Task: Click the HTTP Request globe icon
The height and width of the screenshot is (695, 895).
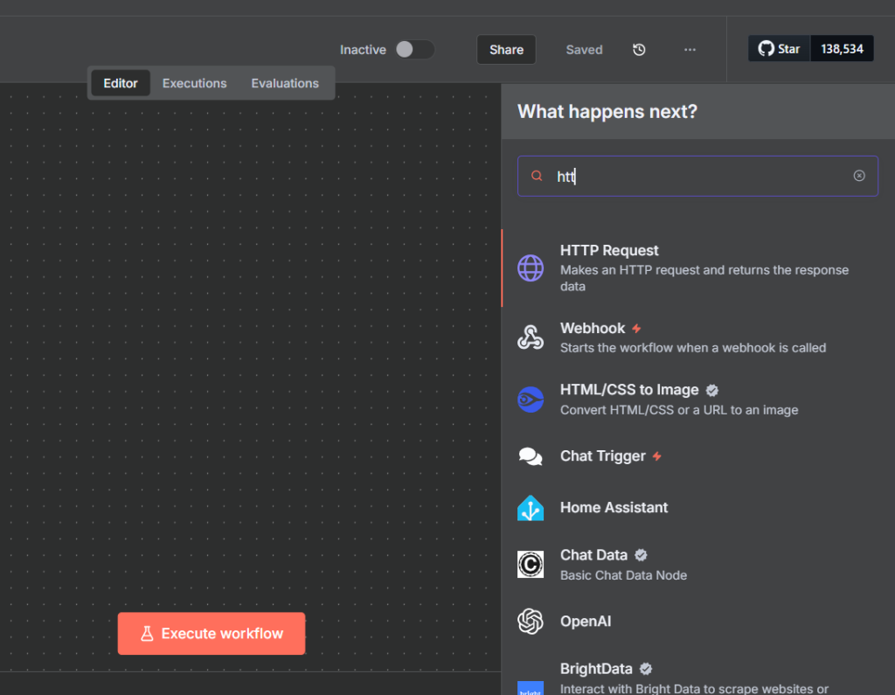Action: pyautogui.click(x=531, y=268)
